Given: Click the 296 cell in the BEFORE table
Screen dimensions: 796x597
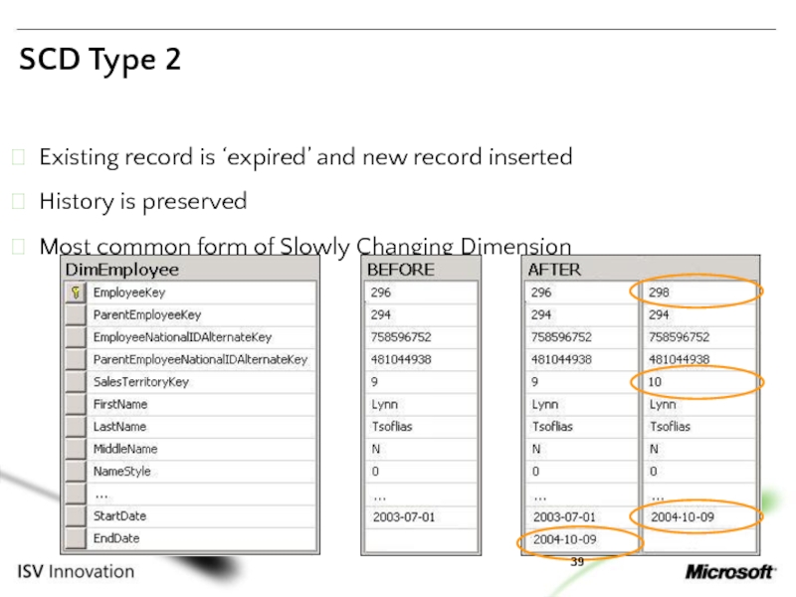Looking at the screenshot, I should (381, 293).
